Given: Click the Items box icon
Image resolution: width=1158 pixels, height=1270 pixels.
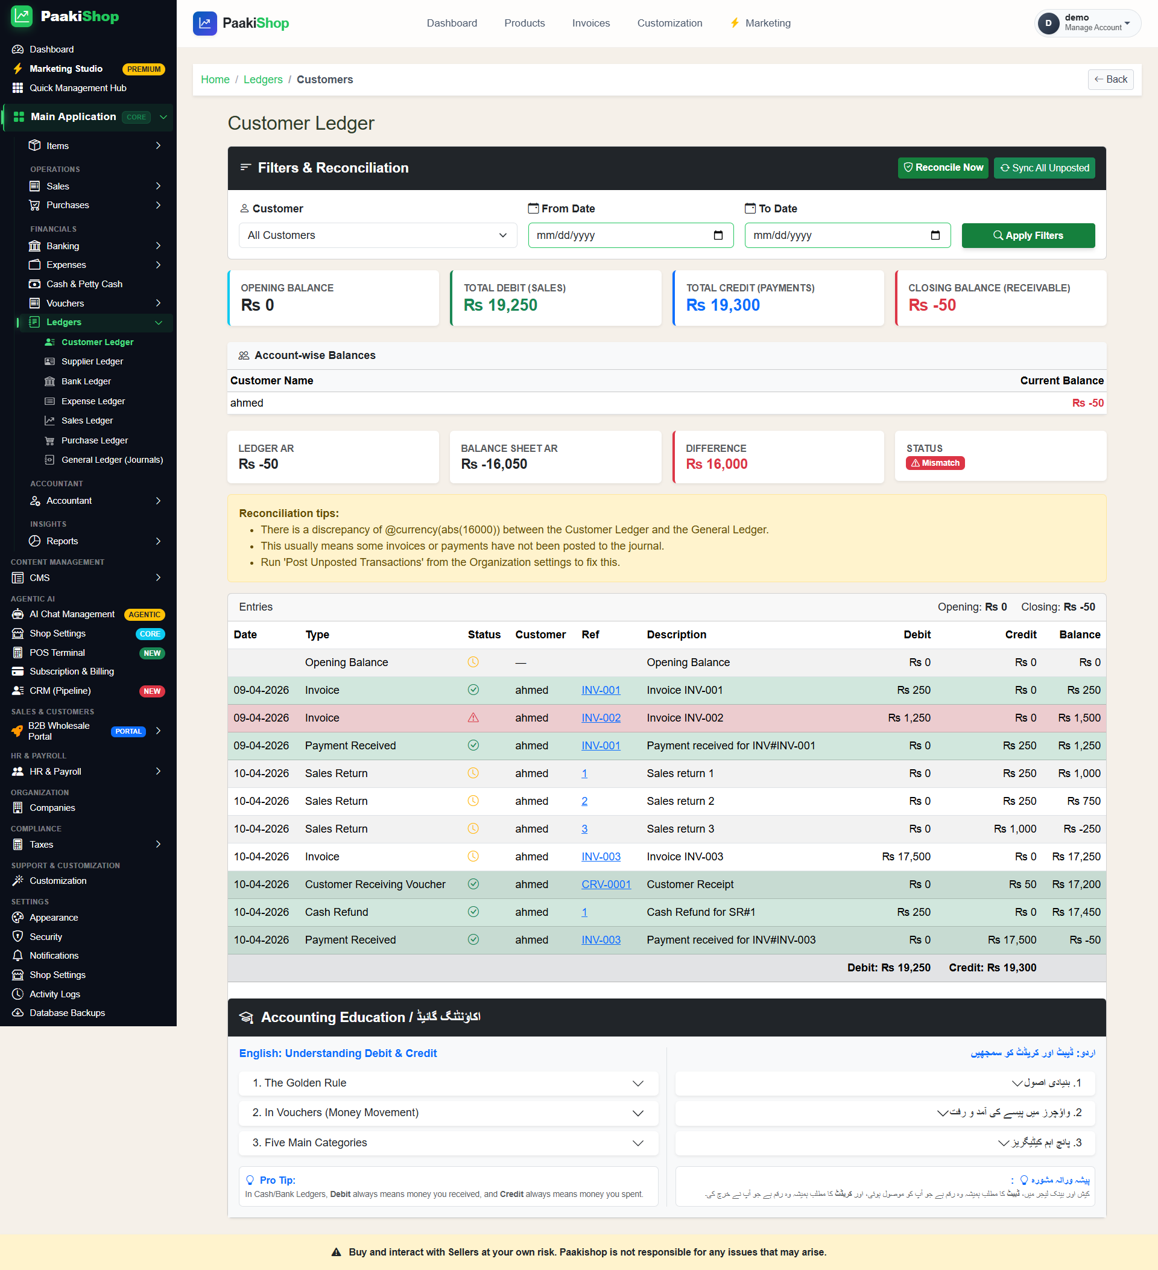Looking at the screenshot, I should pos(34,145).
